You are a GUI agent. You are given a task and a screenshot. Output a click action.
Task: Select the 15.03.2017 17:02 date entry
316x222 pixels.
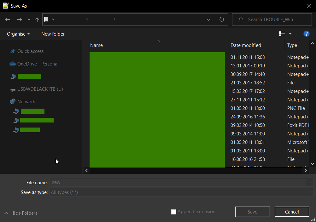tap(248, 91)
